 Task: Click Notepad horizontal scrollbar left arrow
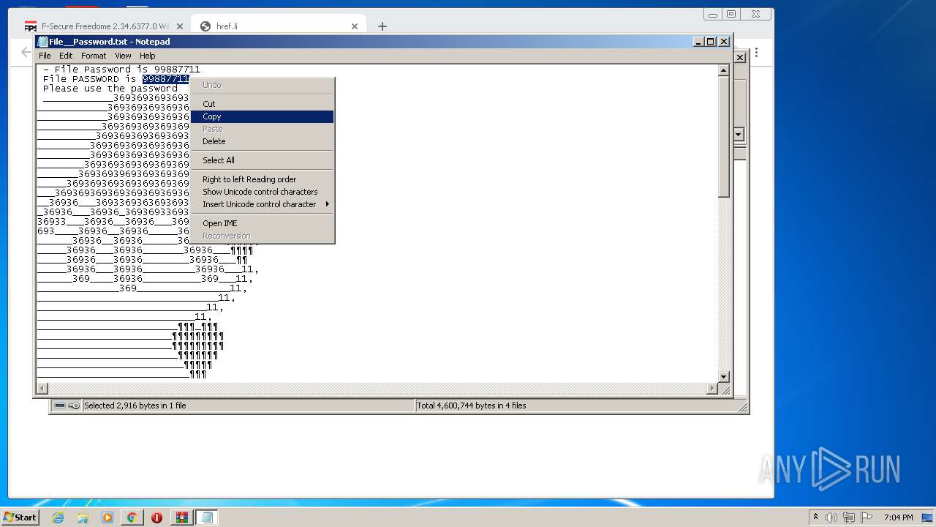pos(42,389)
